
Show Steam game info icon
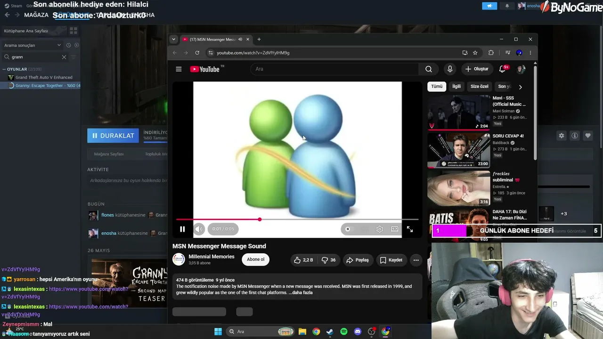[575, 136]
